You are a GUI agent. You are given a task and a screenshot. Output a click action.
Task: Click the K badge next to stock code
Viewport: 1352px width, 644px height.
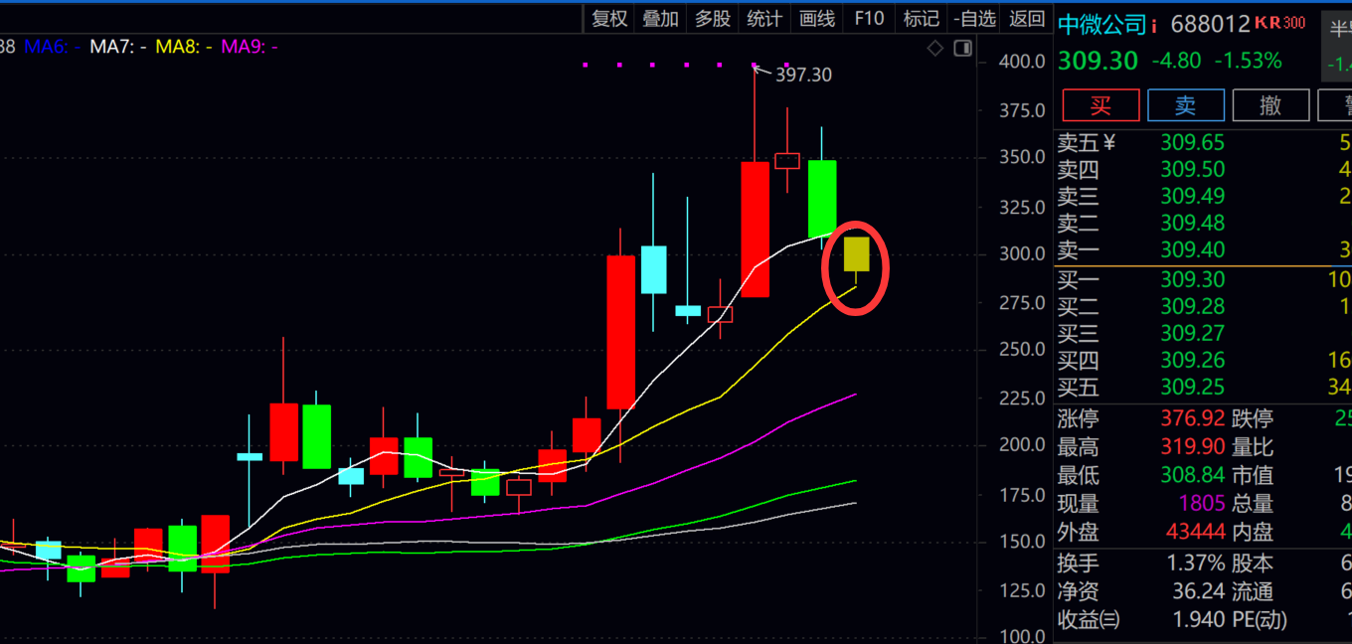coord(1261,23)
